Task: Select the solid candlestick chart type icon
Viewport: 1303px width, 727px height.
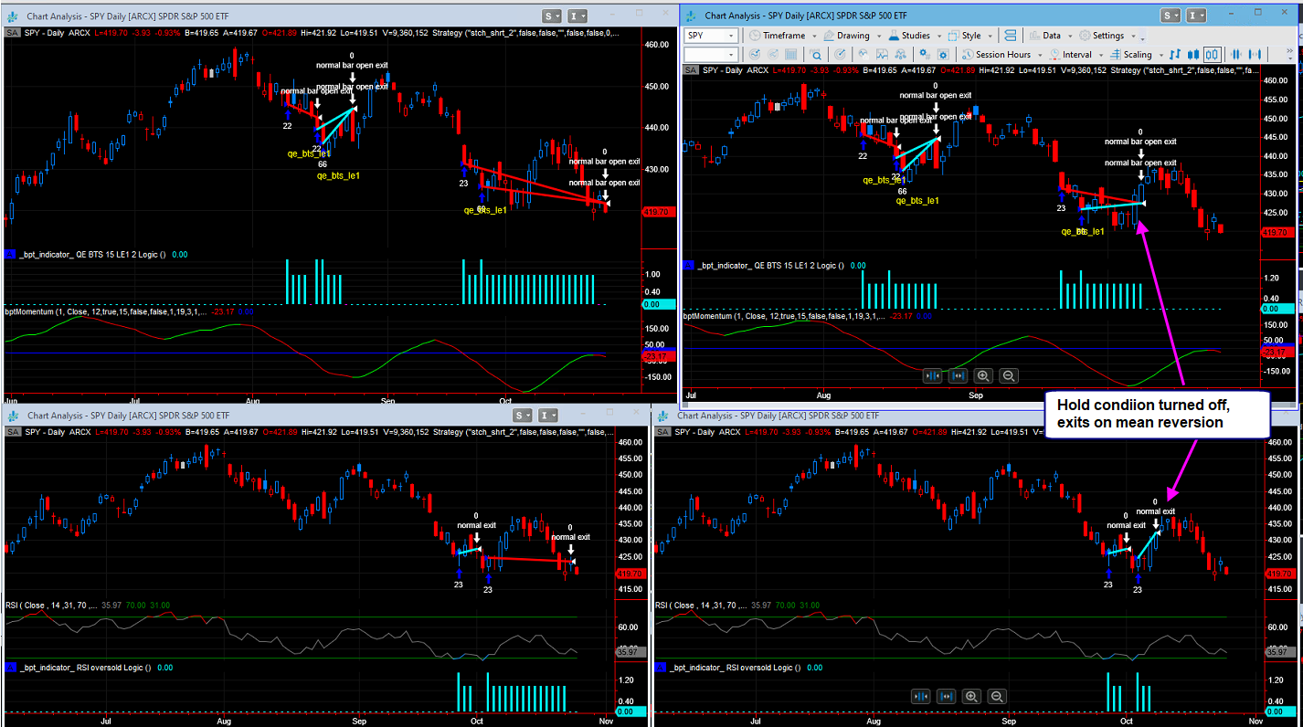Action: 1193,55
